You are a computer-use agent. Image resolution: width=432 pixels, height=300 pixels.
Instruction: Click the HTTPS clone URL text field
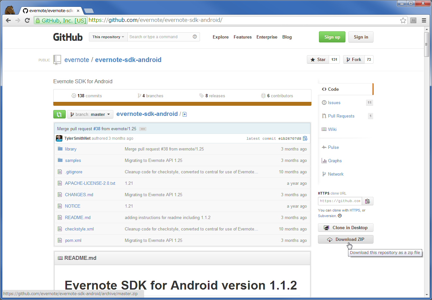click(x=340, y=201)
